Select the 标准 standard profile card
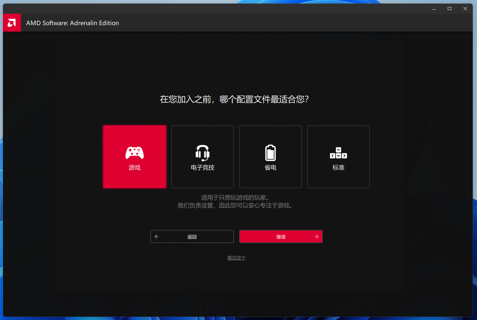This screenshot has width=477, height=320. [338, 157]
